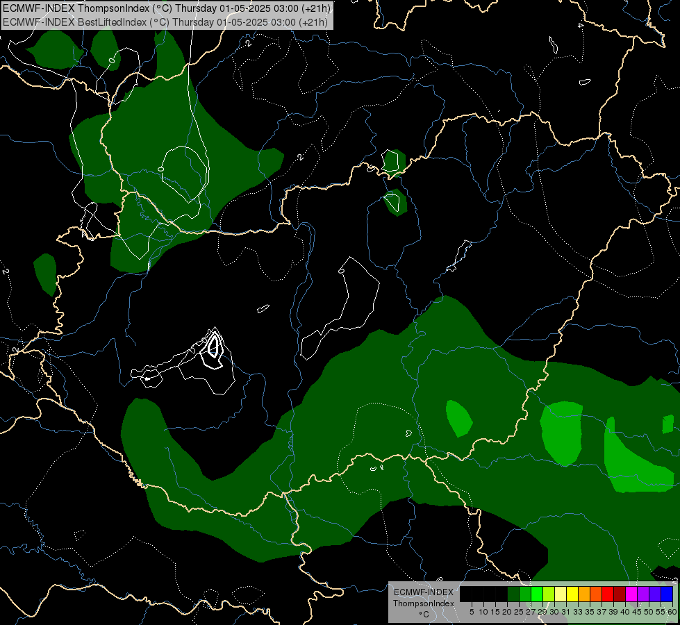
Task: Click the dark green 20–25 legend swatch
Action: [513, 594]
